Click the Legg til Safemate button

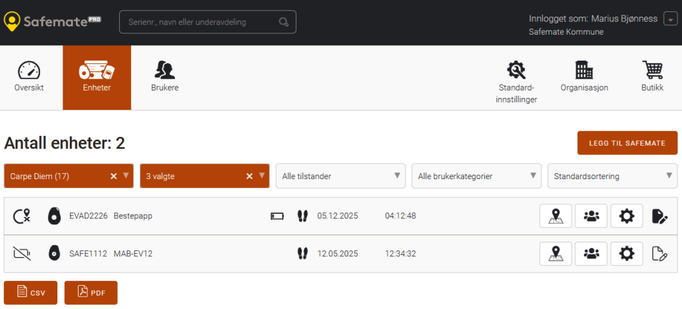coord(627,143)
